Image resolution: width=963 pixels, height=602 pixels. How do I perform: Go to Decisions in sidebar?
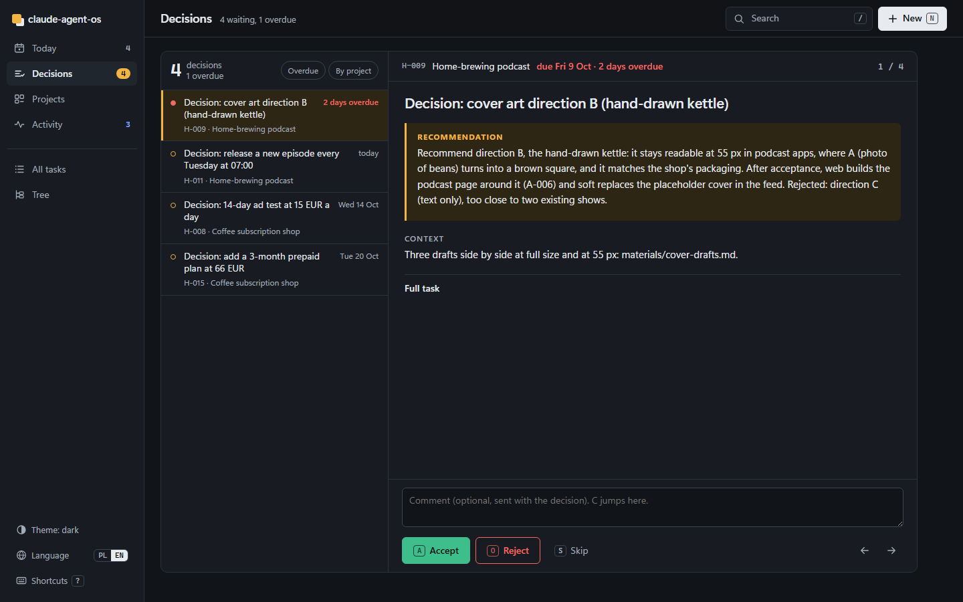pyautogui.click(x=72, y=74)
